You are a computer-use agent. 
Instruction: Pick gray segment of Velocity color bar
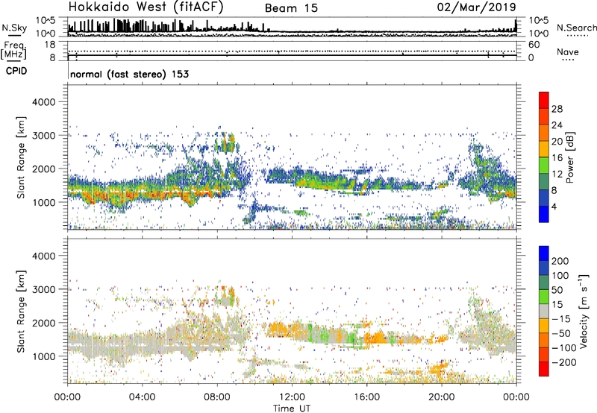(x=544, y=312)
